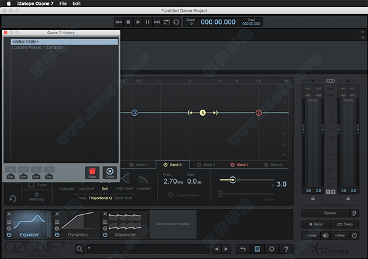Viewport: 368px width, 259px height.
Task: Toggle Equalizer module power
Action: pyautogui.click(x=9, y=235)
